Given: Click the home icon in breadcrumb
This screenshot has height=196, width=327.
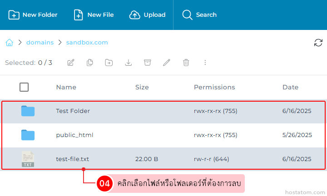Looking at the screenshot, I should point(9,43).
